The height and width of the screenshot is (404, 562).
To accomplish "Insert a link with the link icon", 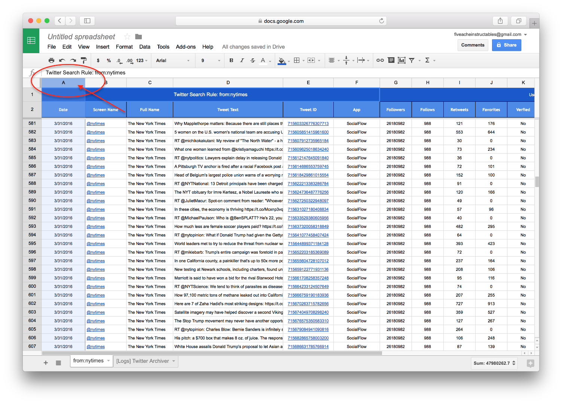I will [x=380, y=60].
